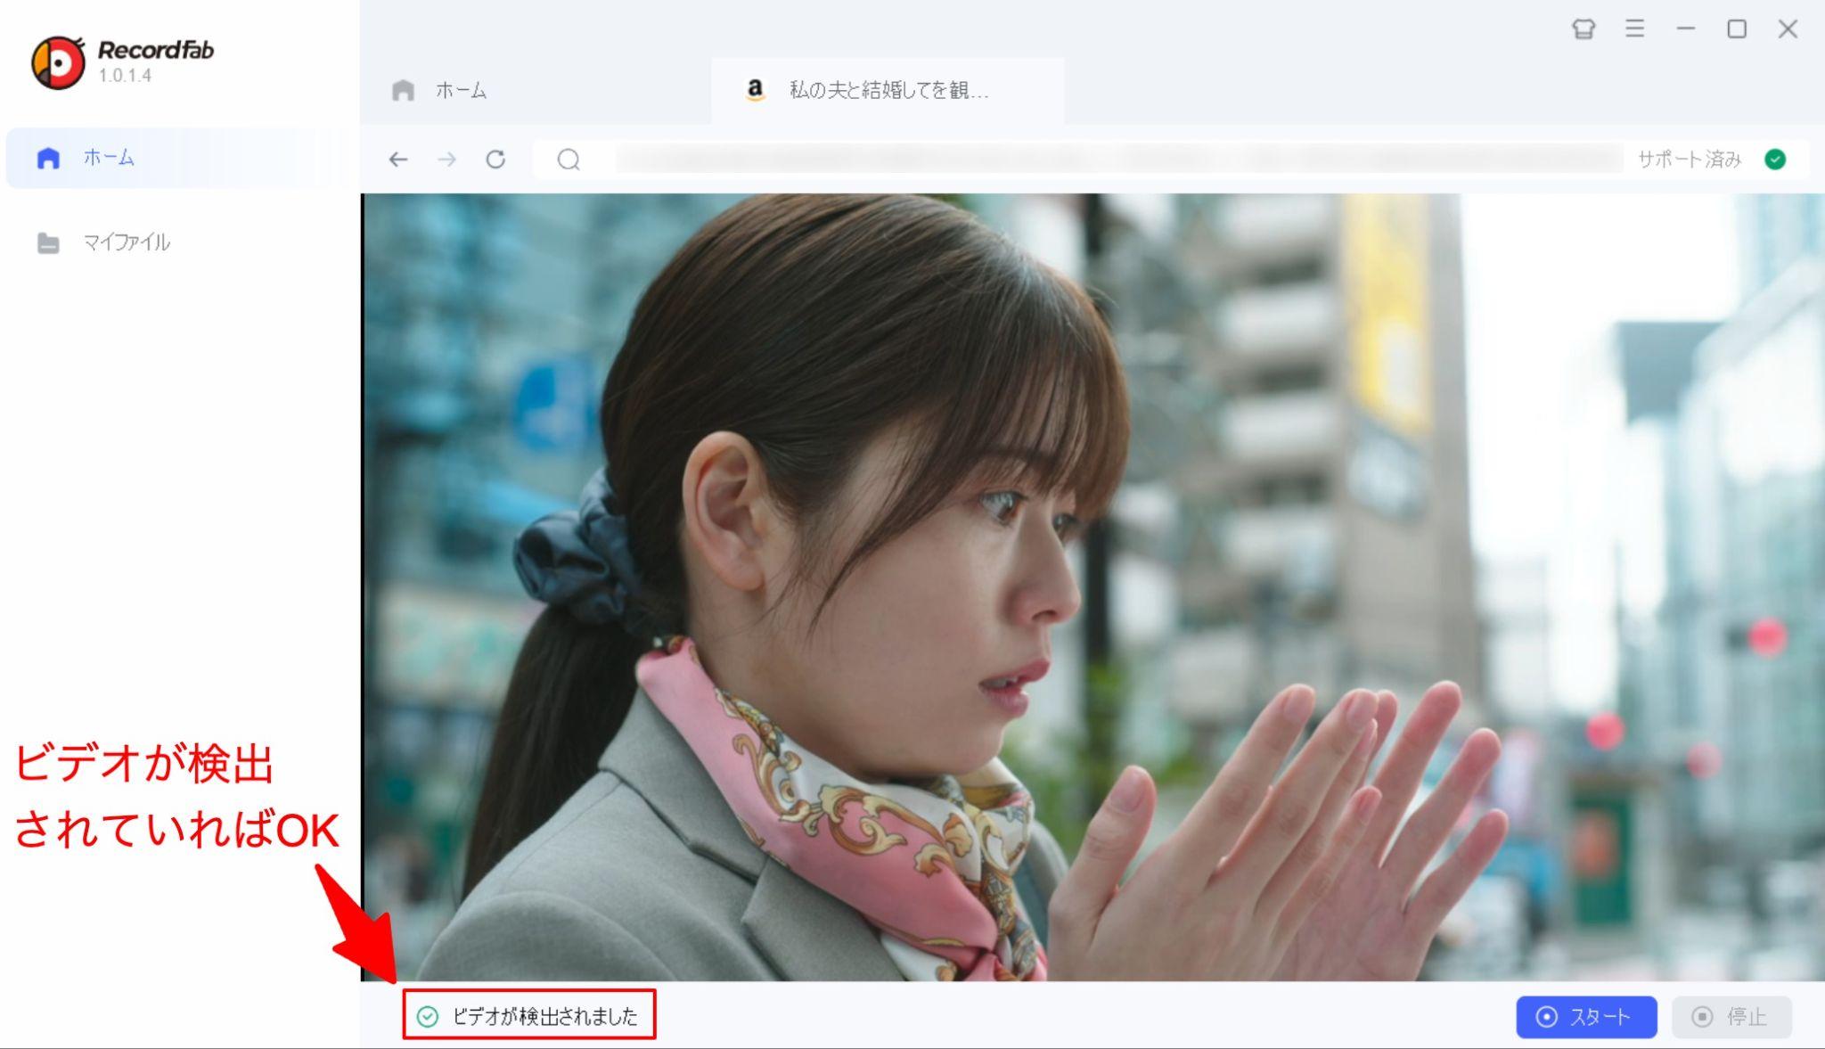
Task: Click the RecordFab logo icon
Action: [58, 62]
